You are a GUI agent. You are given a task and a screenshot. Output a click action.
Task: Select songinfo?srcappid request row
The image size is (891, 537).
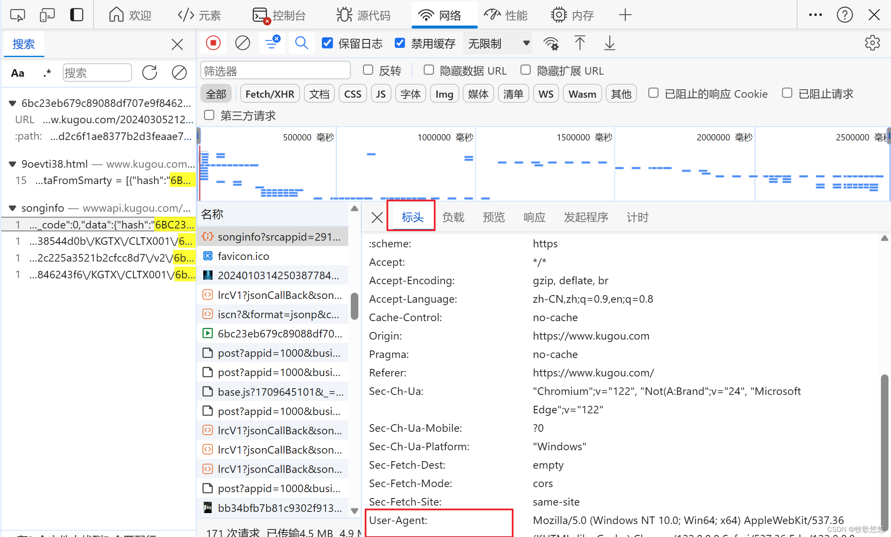(x=272, y=237)
